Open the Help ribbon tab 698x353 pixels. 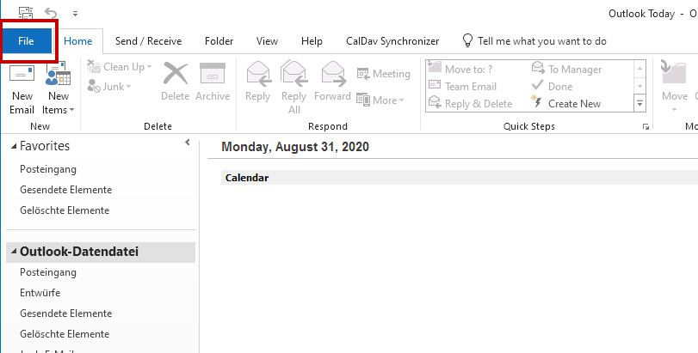[312, 41]
